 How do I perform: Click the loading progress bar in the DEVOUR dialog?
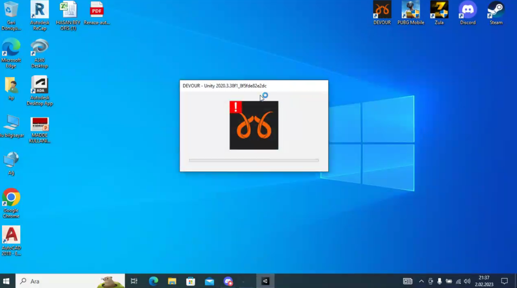[x=254, y=160]
